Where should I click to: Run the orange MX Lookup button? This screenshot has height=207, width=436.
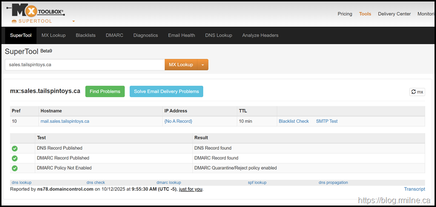pos(181,65)
